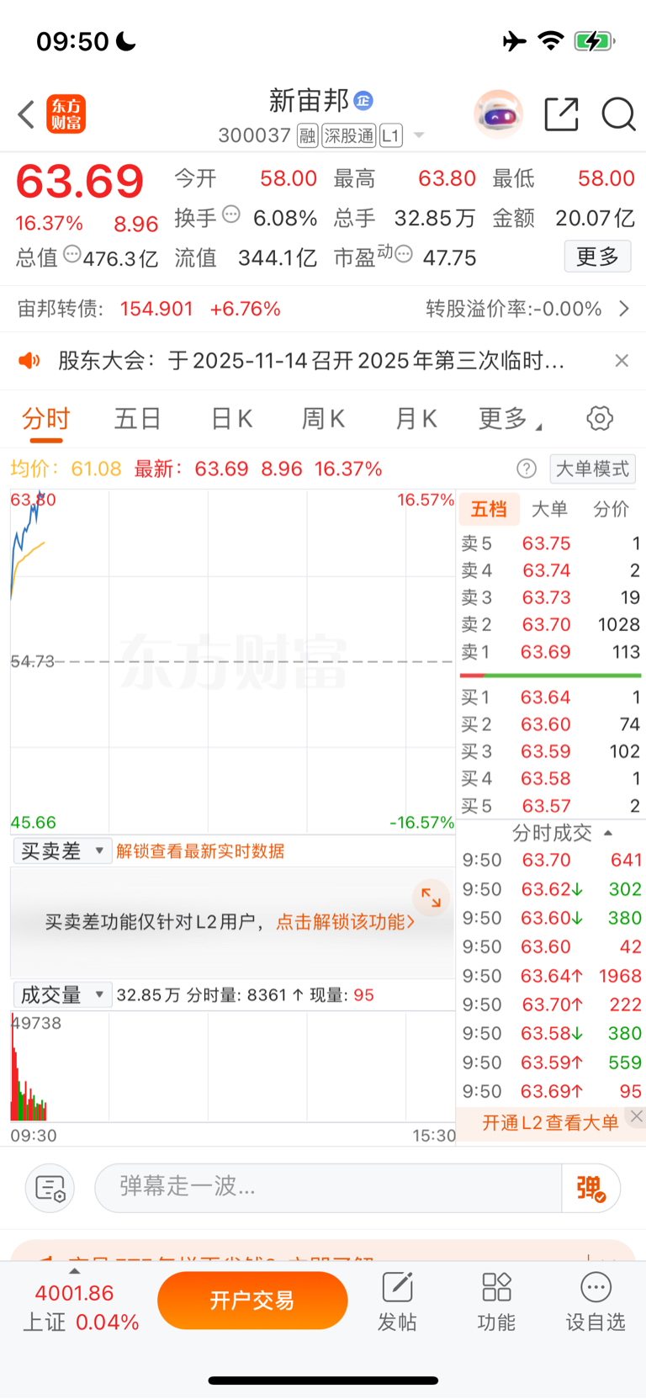Select the 五档 order book tab
The height and width of the screenshot is (1399, 646).
coord(489,509)
